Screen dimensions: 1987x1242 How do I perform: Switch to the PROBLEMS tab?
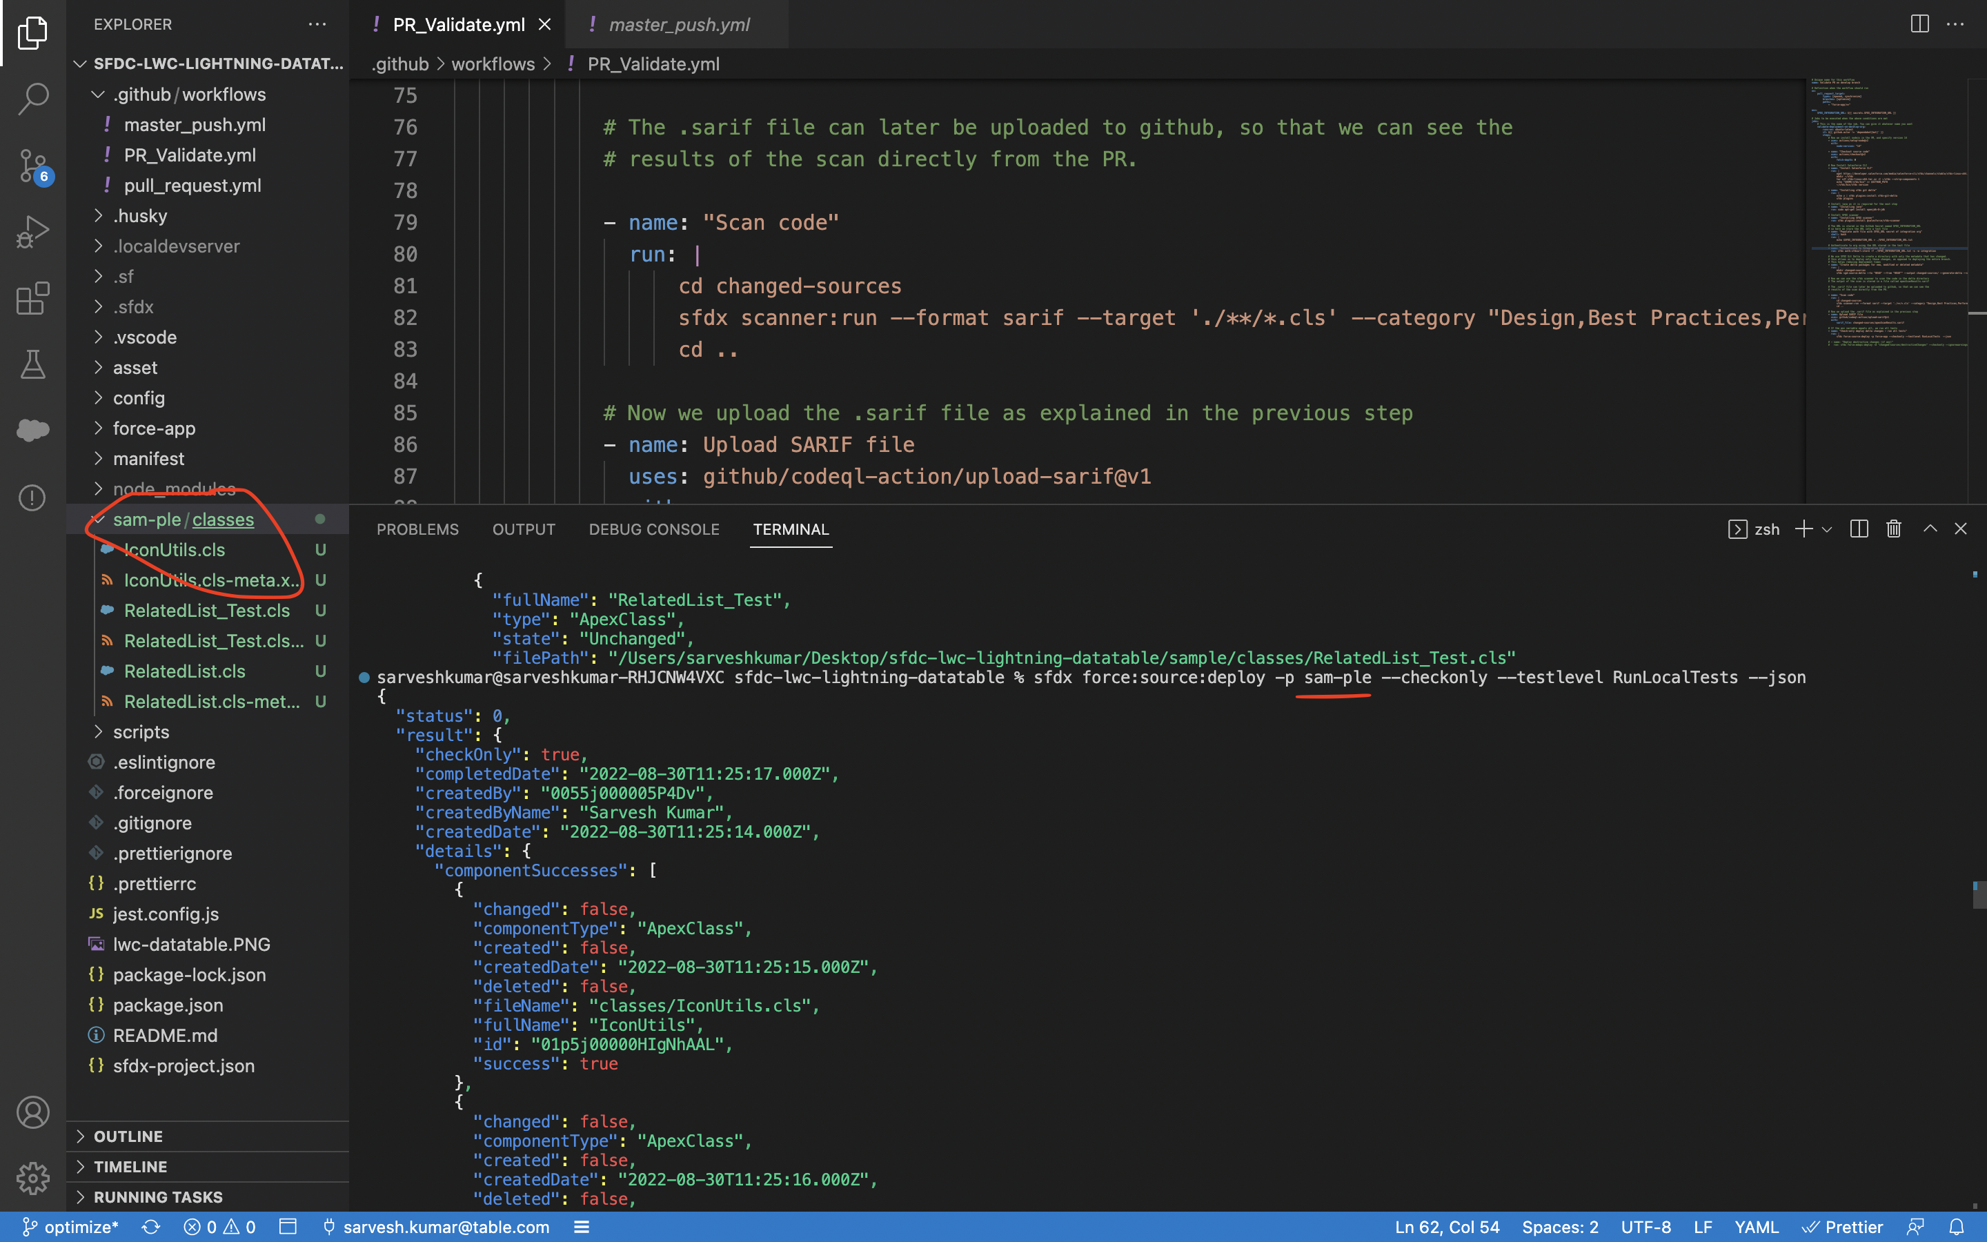[x=417, y=529]
